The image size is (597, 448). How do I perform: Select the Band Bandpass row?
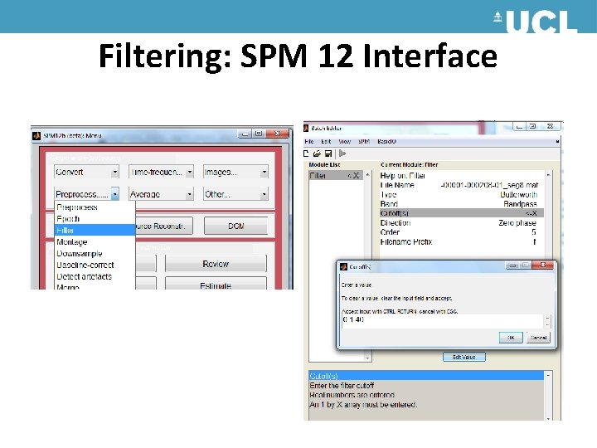pyautogui.click(x=462, y=204)
